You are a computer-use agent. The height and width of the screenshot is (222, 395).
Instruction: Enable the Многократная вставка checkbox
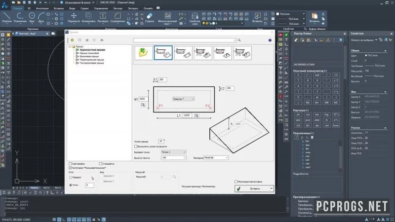coord(236,182)
